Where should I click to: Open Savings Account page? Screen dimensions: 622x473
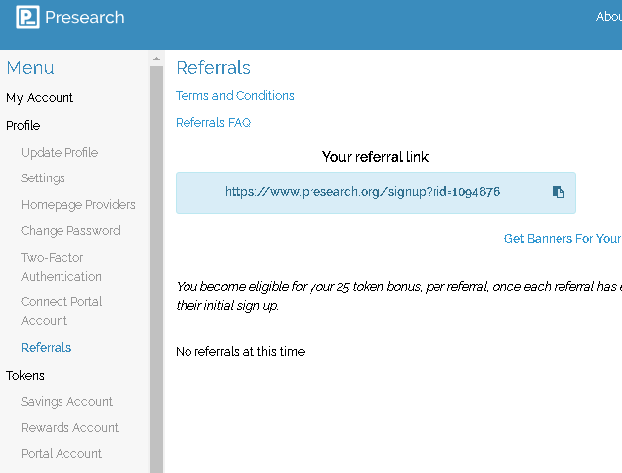(66, 402)
